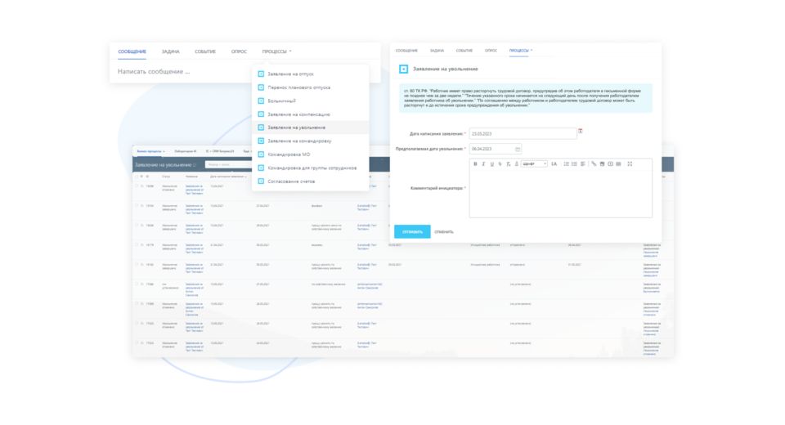Click the numbered list icon in editor
785x425 pixels.
point(566,164)
